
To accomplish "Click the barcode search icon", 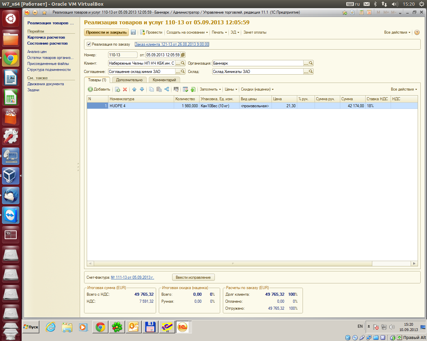I will click(x=176, y=89).
